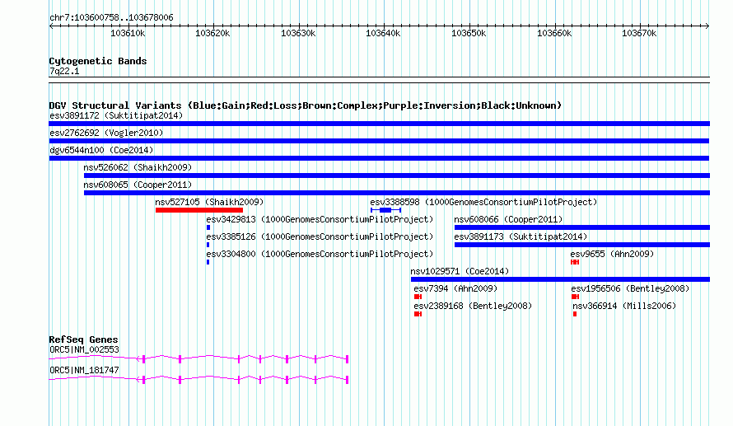Click the ORC5|NM_181747 transcript glyph
733x426 pixels.
198,380
